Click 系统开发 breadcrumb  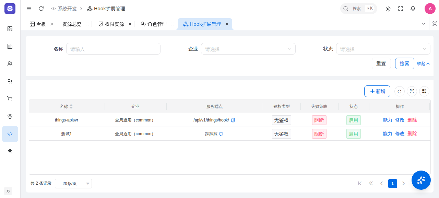pyautogui.click(x=64, y=9)
